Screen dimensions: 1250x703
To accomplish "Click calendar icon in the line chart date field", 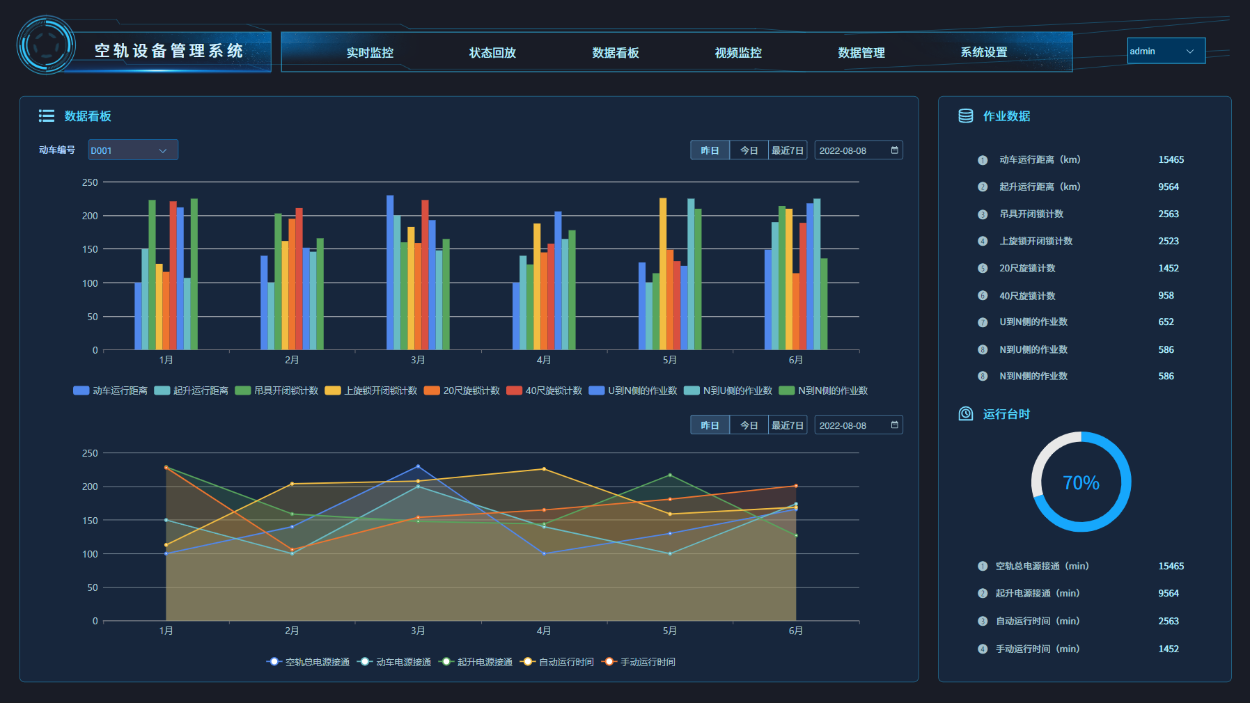I will point(894,425).
